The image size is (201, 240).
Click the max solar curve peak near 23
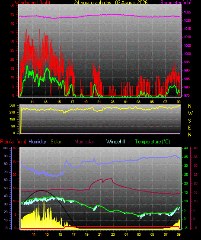pyautogui.click(x=112, y=178)
